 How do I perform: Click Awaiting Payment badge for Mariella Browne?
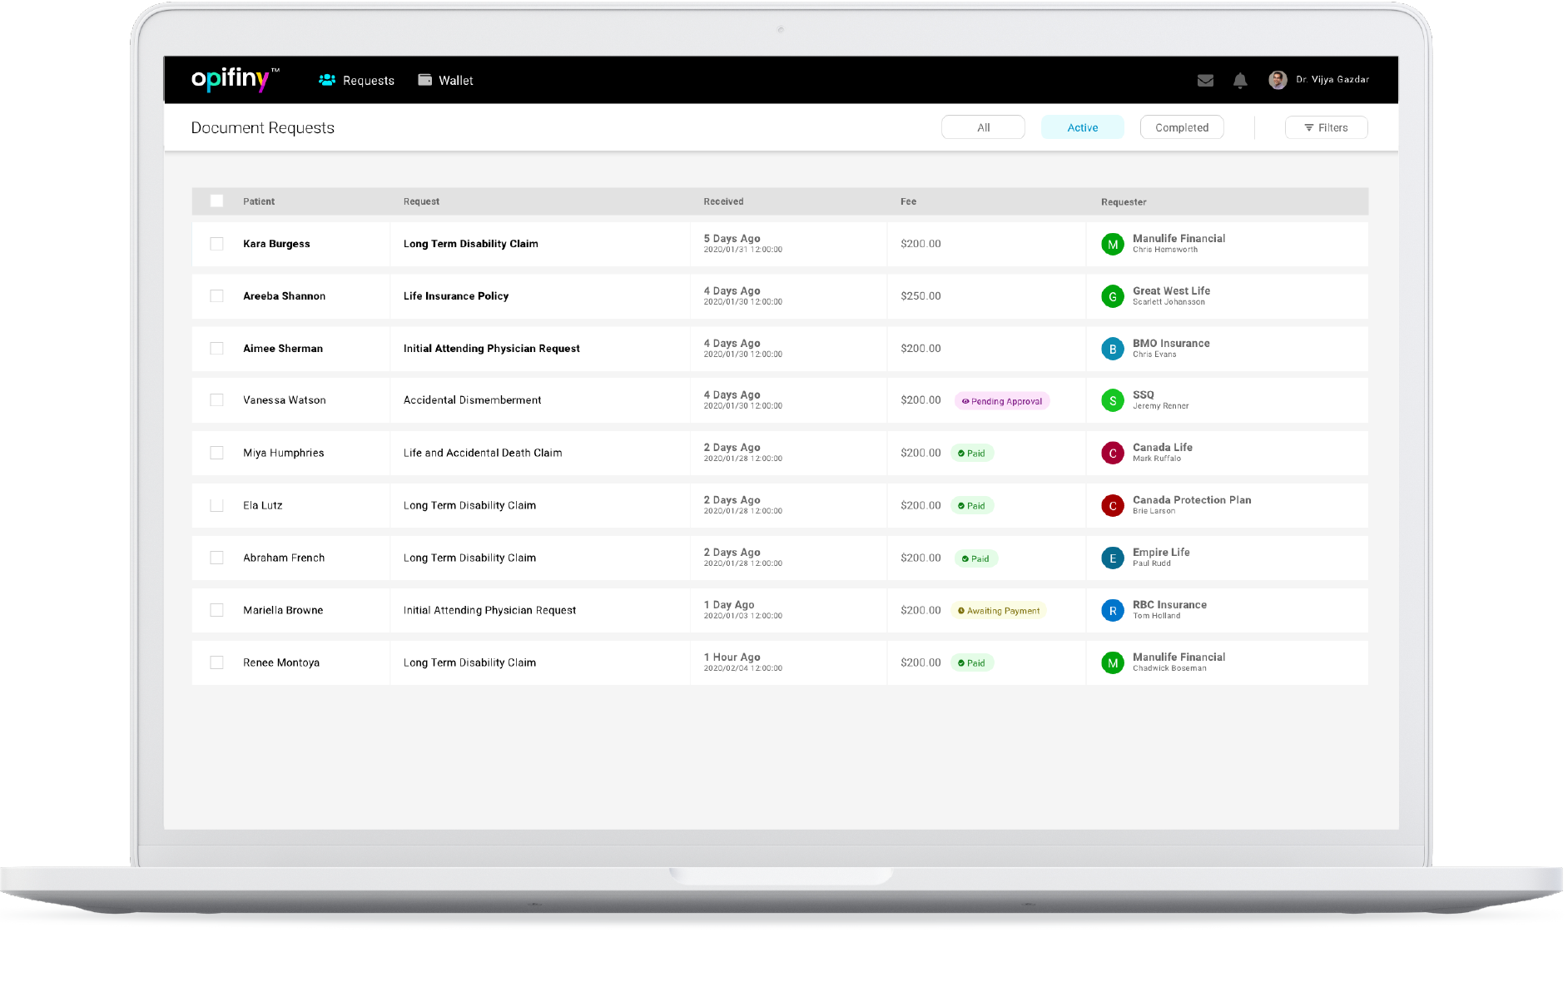999,611
